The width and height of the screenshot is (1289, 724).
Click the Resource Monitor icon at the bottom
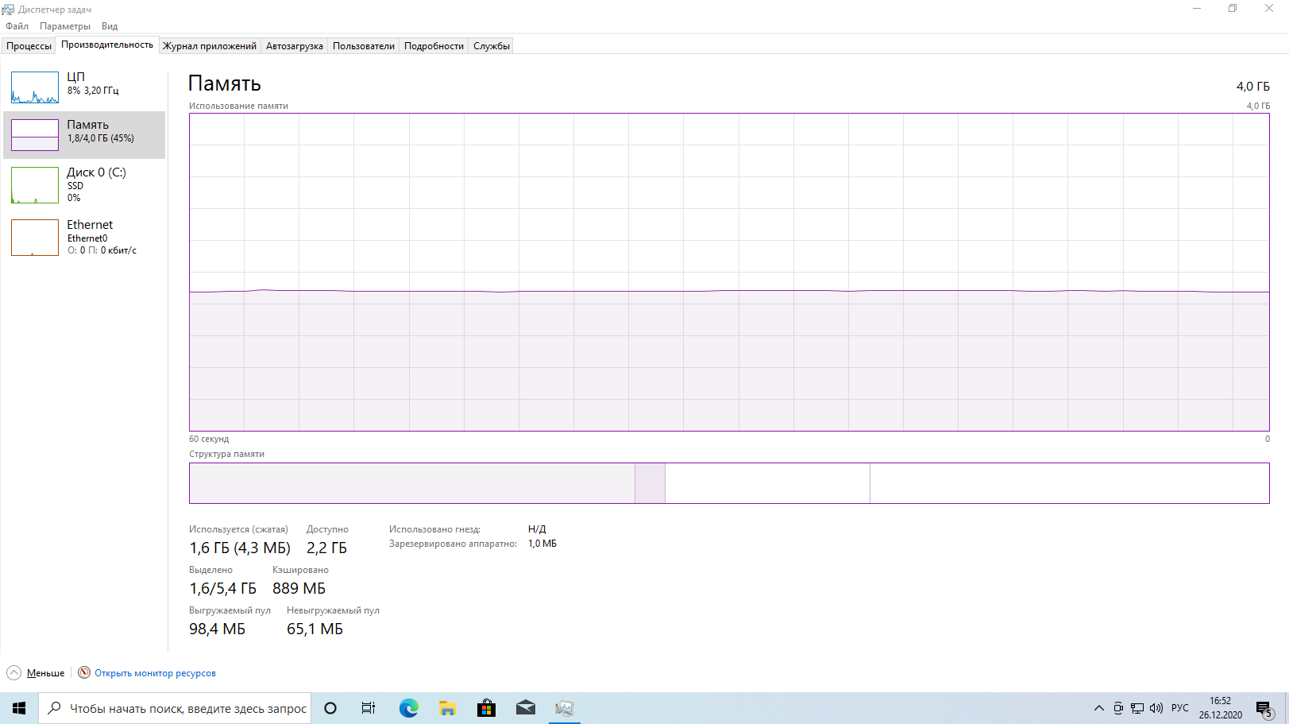pos(84,672)
